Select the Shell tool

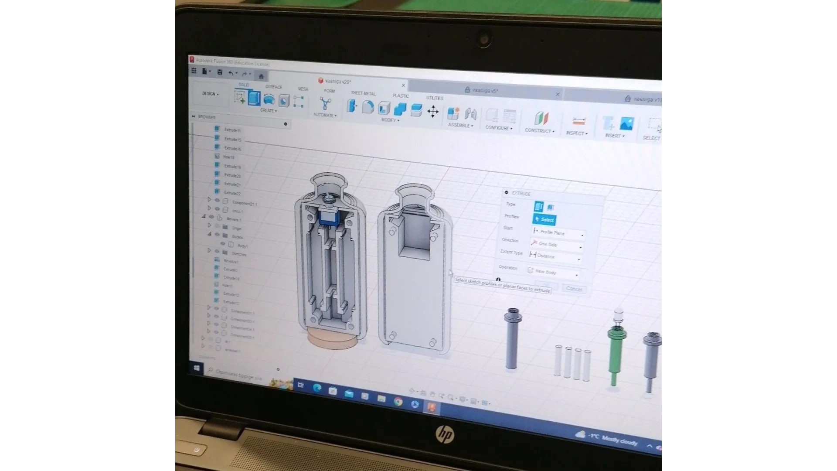coord(384,108)
